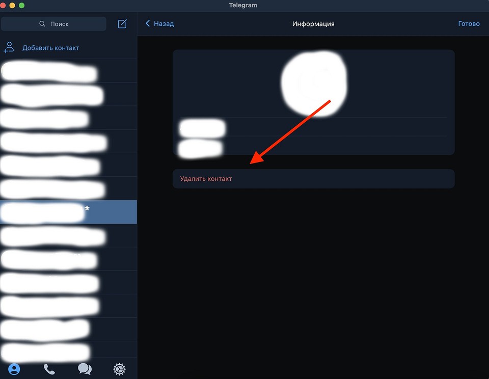Image resolution: width=489 pixels, height=379 pixels.
Task: Click the back chevron next to Назад
Action: coord(147,23)
